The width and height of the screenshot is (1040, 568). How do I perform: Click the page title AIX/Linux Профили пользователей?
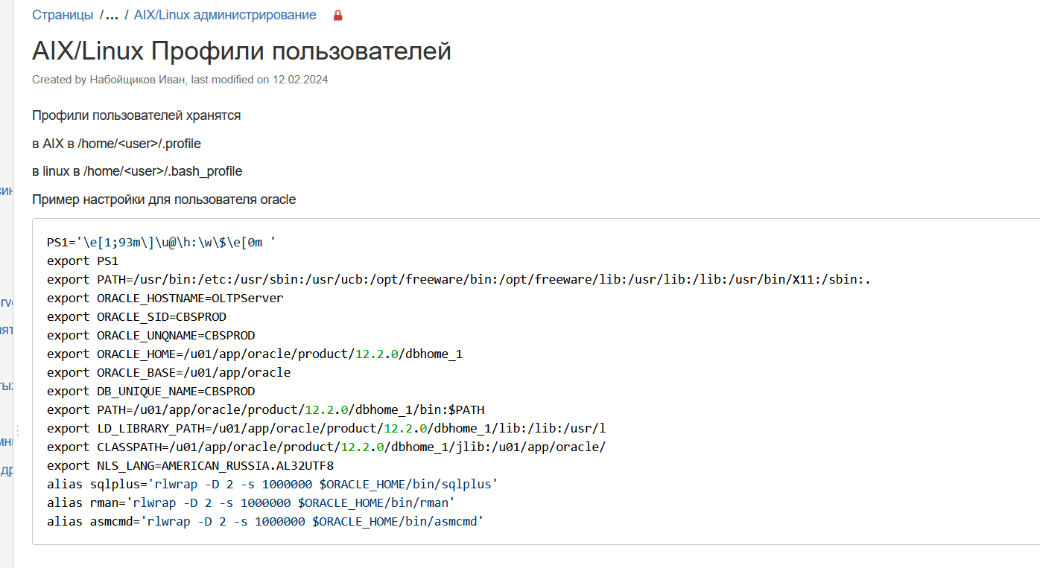coord(241,51)
